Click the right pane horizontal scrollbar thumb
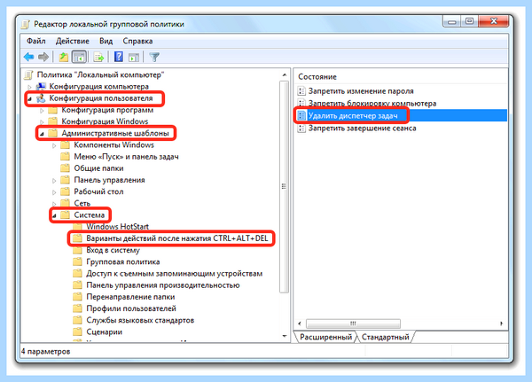 tap(353, 324)
